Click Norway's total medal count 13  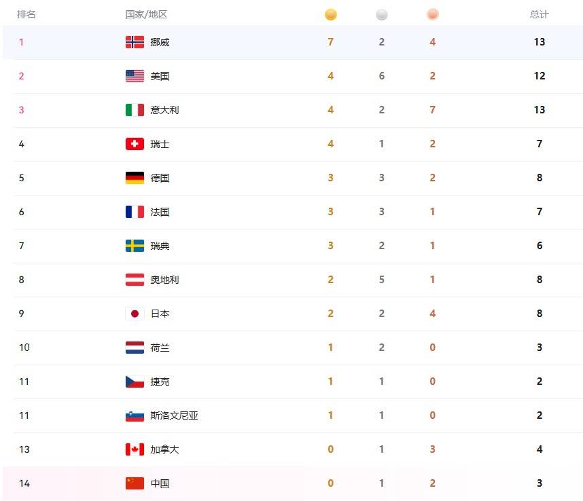point(540,42)
